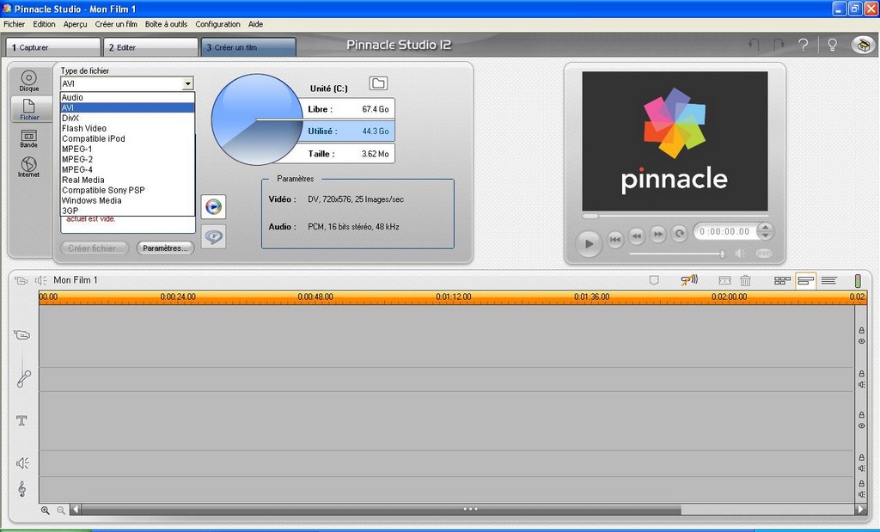The height and width of the screenshot is (532, 880).
Task: Lock the video track
Action: (x=861, y=331)
